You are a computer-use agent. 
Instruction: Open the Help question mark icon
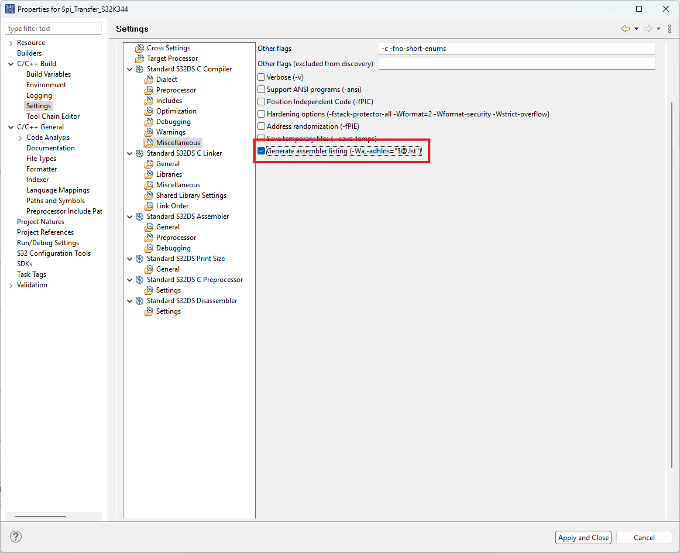click(16, 537)
